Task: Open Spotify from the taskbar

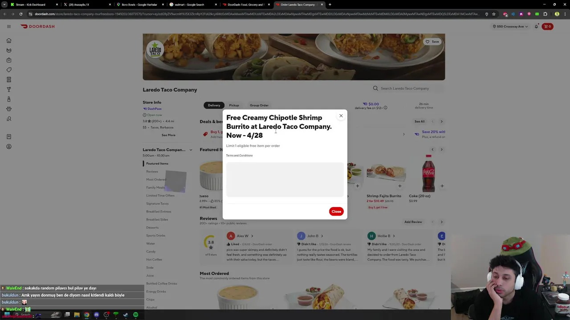Action: 135,315
